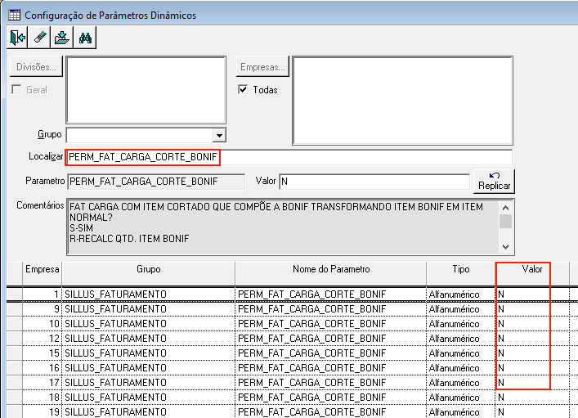
Task: Click the Divisões list box
Action: 146,90
